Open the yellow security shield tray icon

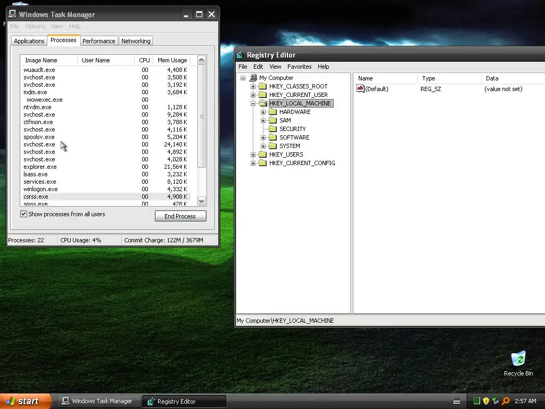[x=486, y=401]
